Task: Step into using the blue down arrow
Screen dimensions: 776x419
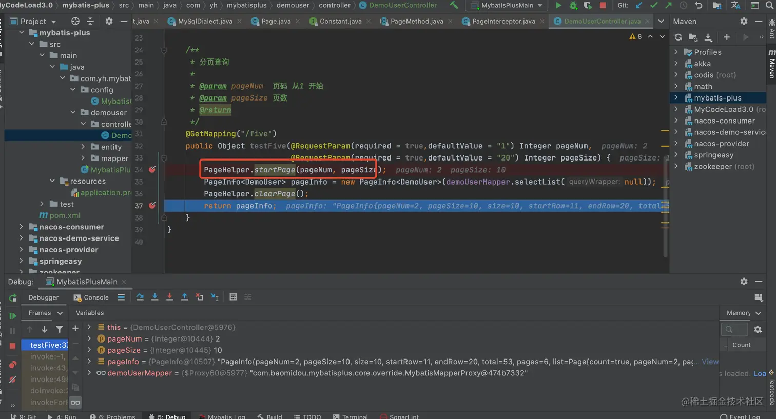Action: click(154, 297)
